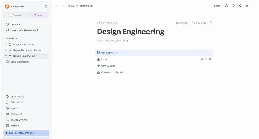Select Use a template option
Viewport: 259px width, 139px height.
tap(109, 53)
